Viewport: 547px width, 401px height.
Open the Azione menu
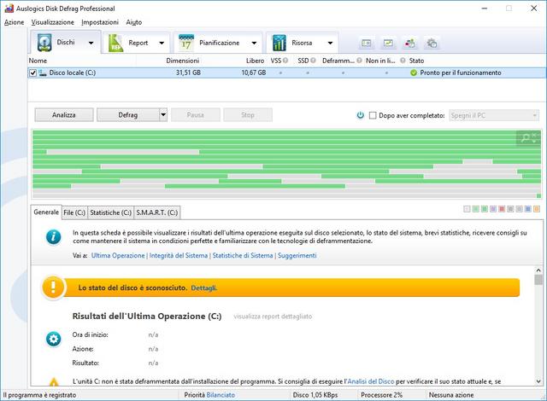click(14, 22)
